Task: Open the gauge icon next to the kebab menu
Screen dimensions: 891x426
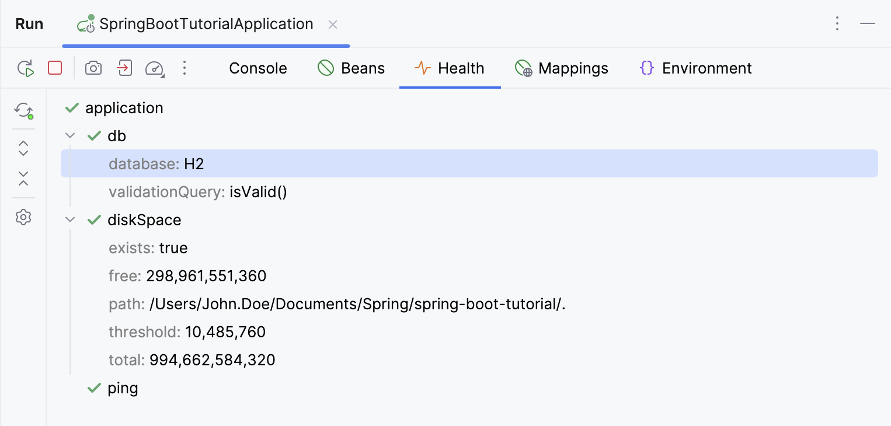Action: pos(154,68)
